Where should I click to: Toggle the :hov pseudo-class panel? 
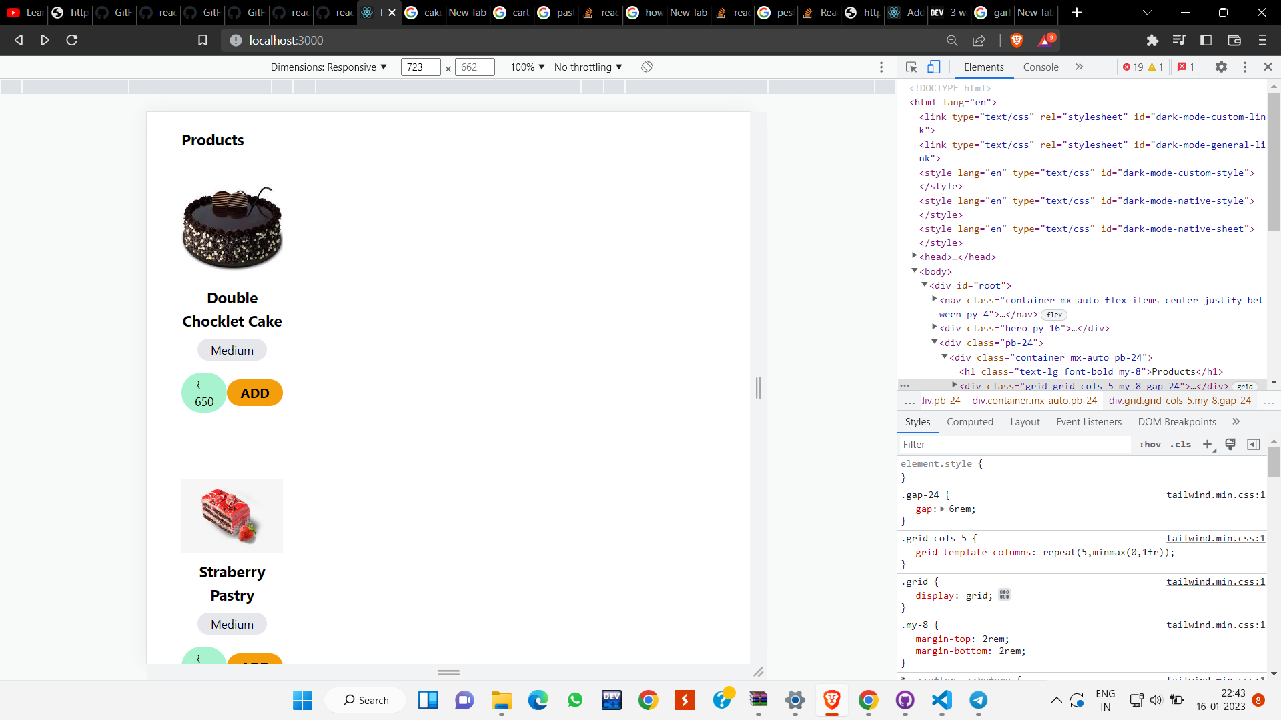[x=1150, y=444]
